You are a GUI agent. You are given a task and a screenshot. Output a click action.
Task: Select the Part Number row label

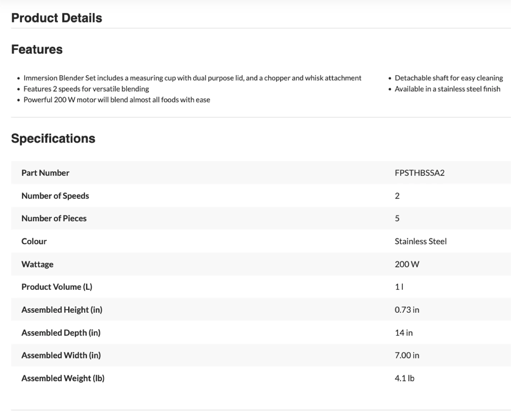45,173
